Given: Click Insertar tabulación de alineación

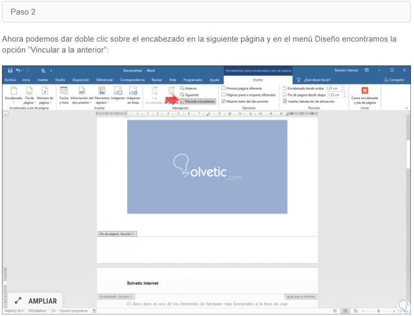Looking at the screenshot, I should 310,101.
